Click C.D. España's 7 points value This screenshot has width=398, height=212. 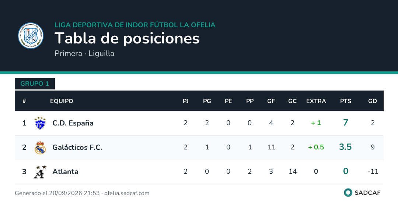click(x=345, y=123)
